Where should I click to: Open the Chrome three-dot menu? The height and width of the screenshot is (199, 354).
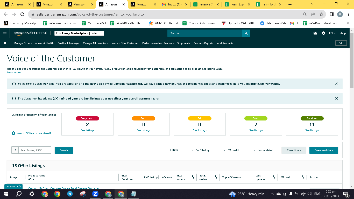pos(349,15)
